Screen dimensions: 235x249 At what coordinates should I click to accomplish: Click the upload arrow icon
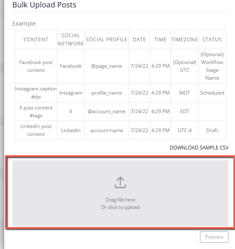click(x=120, y=183)
